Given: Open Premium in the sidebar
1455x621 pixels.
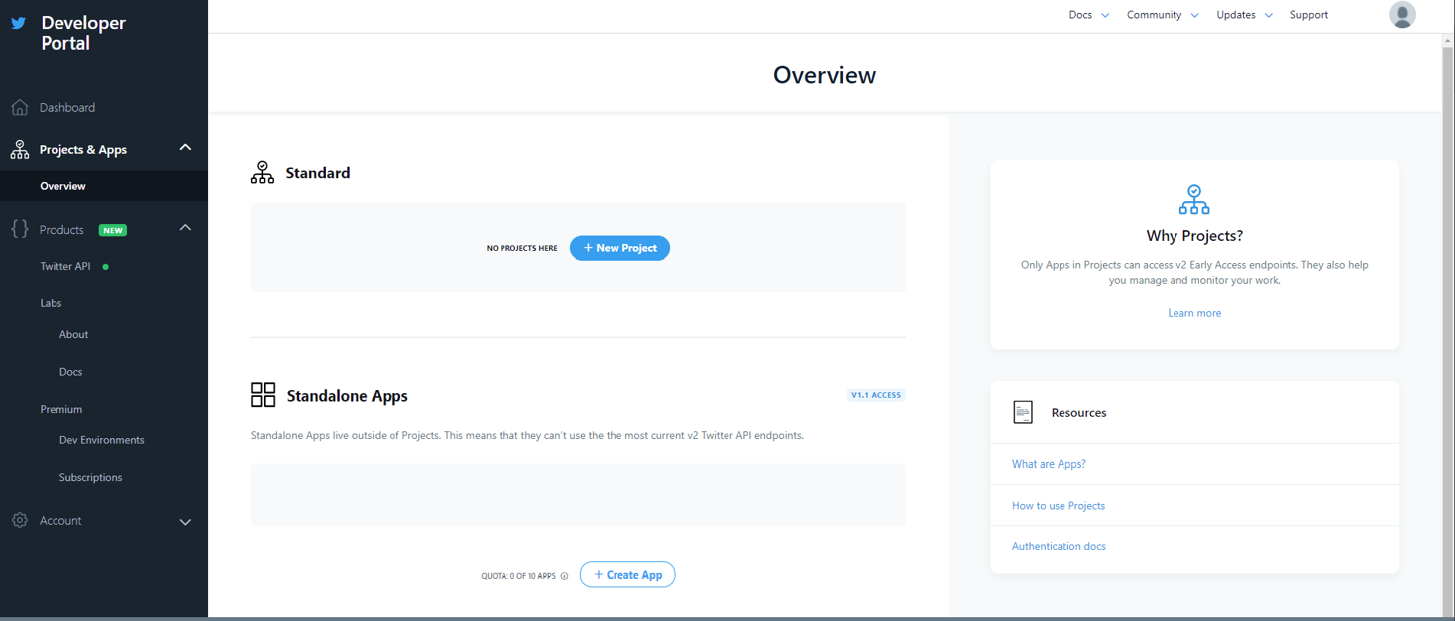Looking at the screenshot, I should coord(61,409).
